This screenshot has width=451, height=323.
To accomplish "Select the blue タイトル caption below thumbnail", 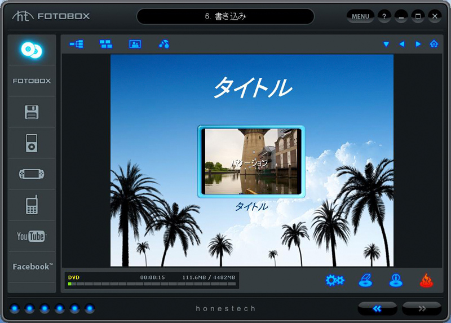I will [251, 206].
